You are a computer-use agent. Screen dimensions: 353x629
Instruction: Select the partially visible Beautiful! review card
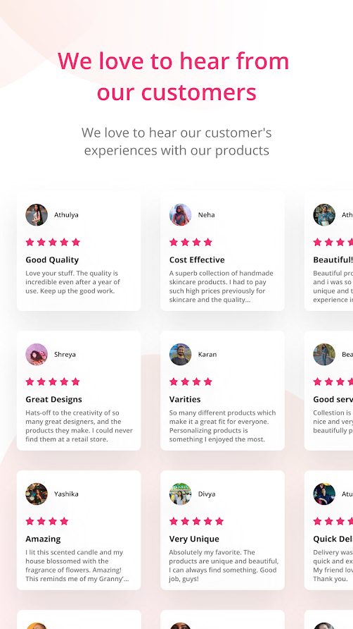click(328, 251)
